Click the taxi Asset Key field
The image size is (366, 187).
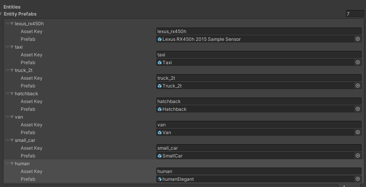click(x=259, y=55)
